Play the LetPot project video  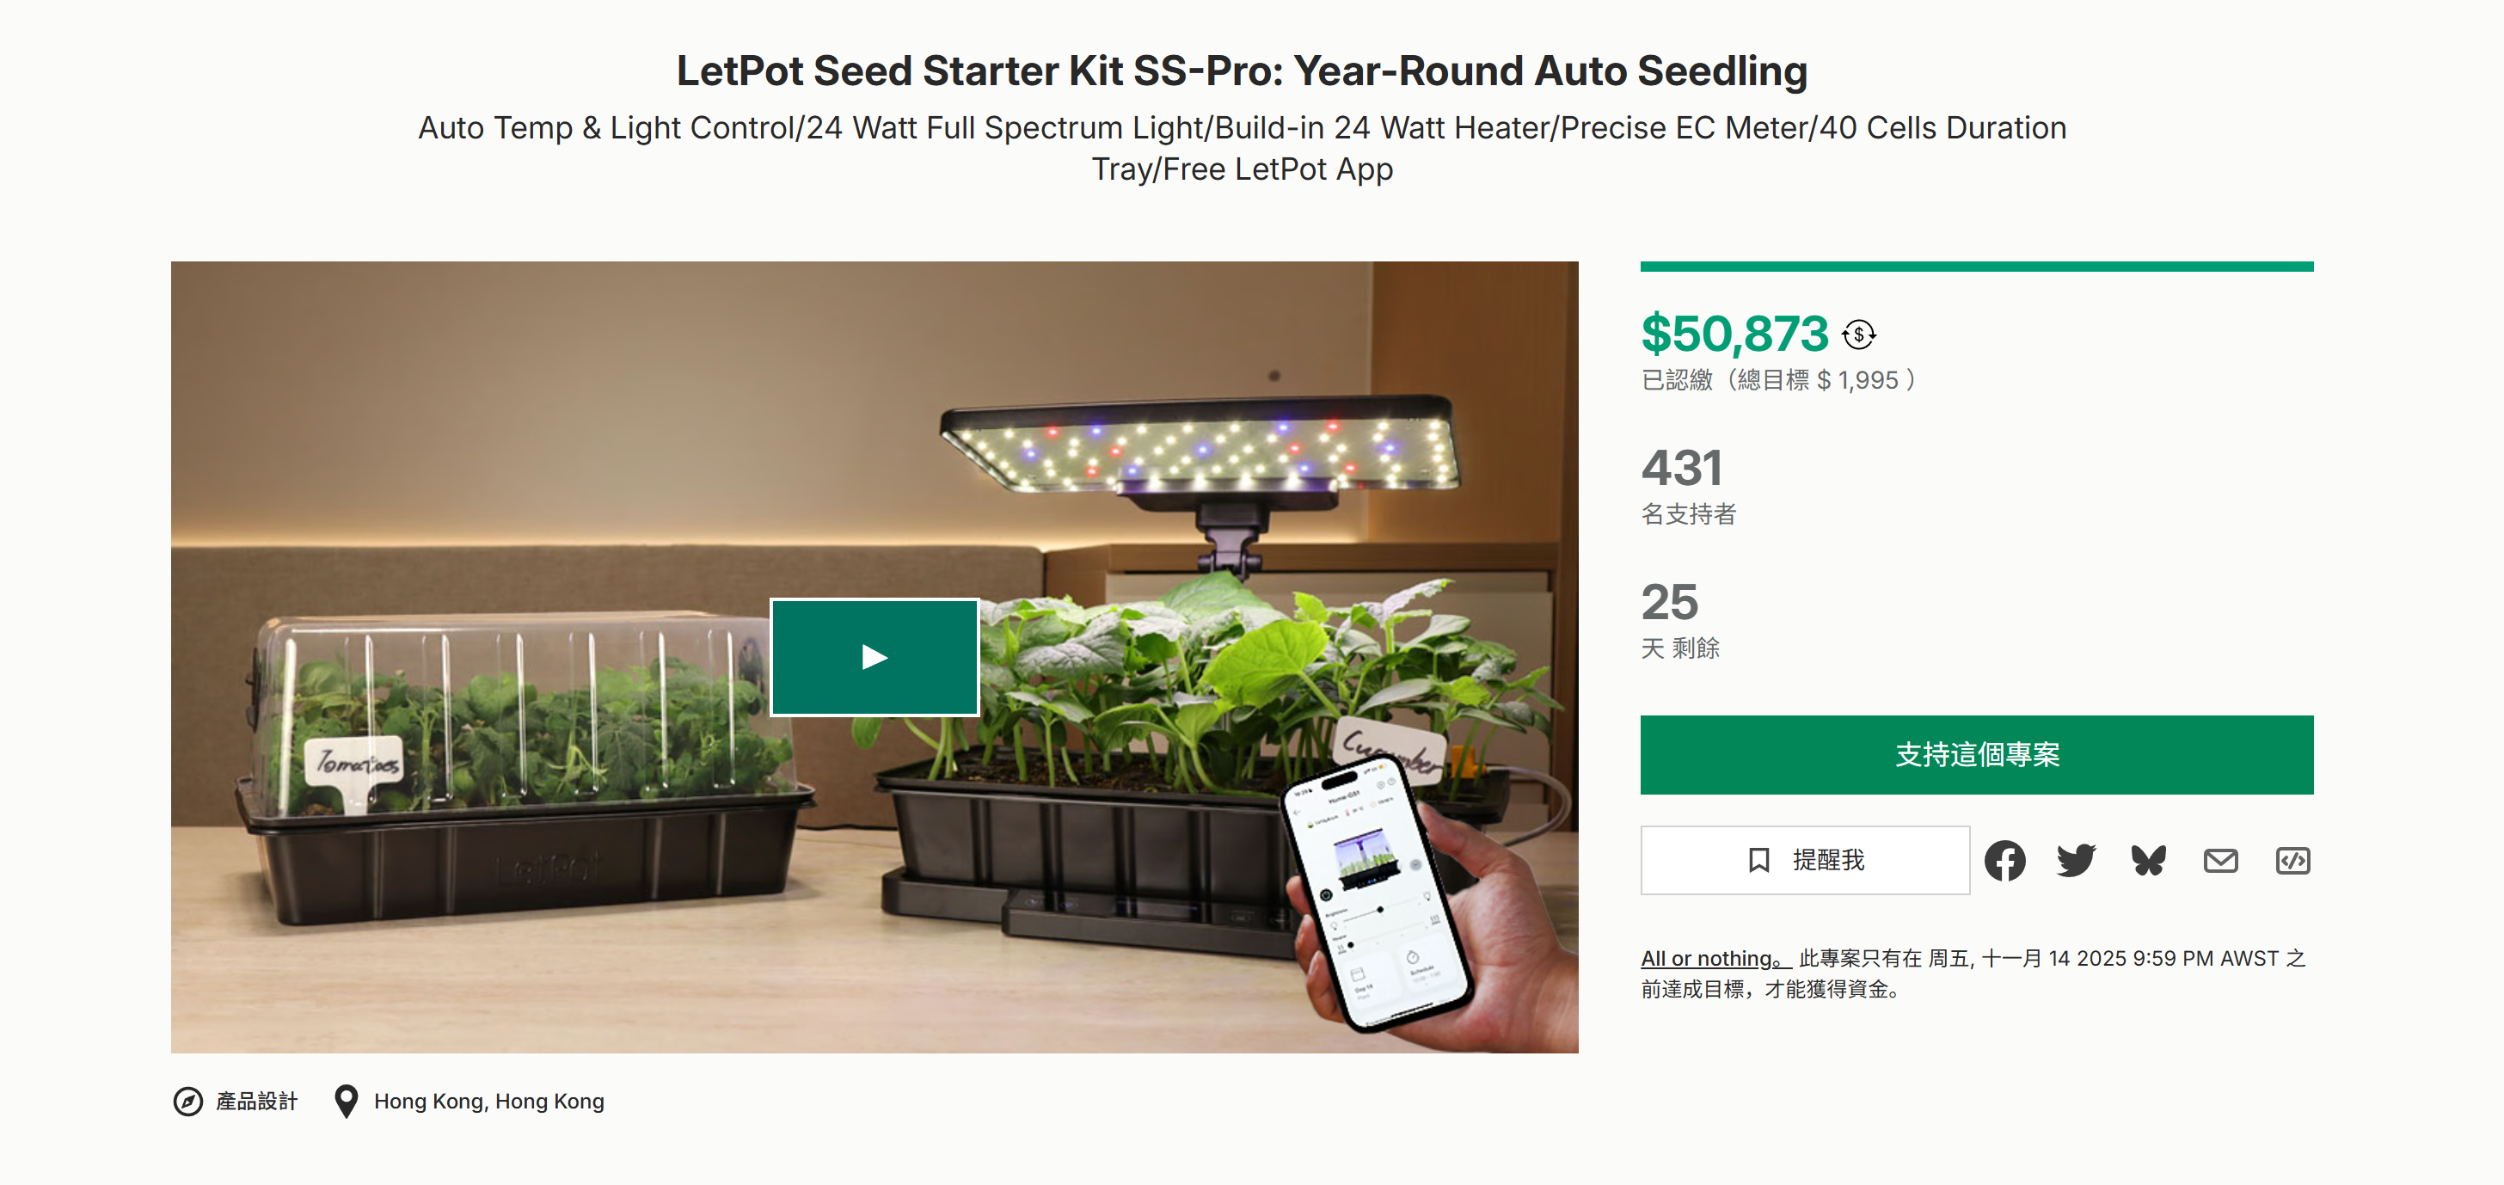pos(874,657)
